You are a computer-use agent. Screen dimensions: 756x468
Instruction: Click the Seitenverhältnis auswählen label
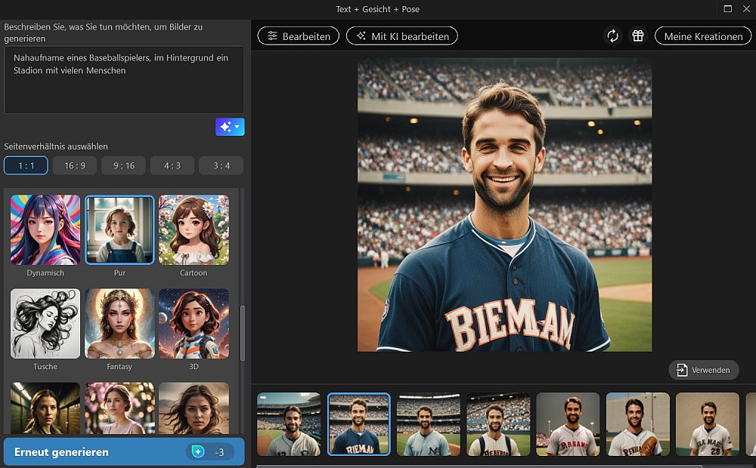click(56, 146)
